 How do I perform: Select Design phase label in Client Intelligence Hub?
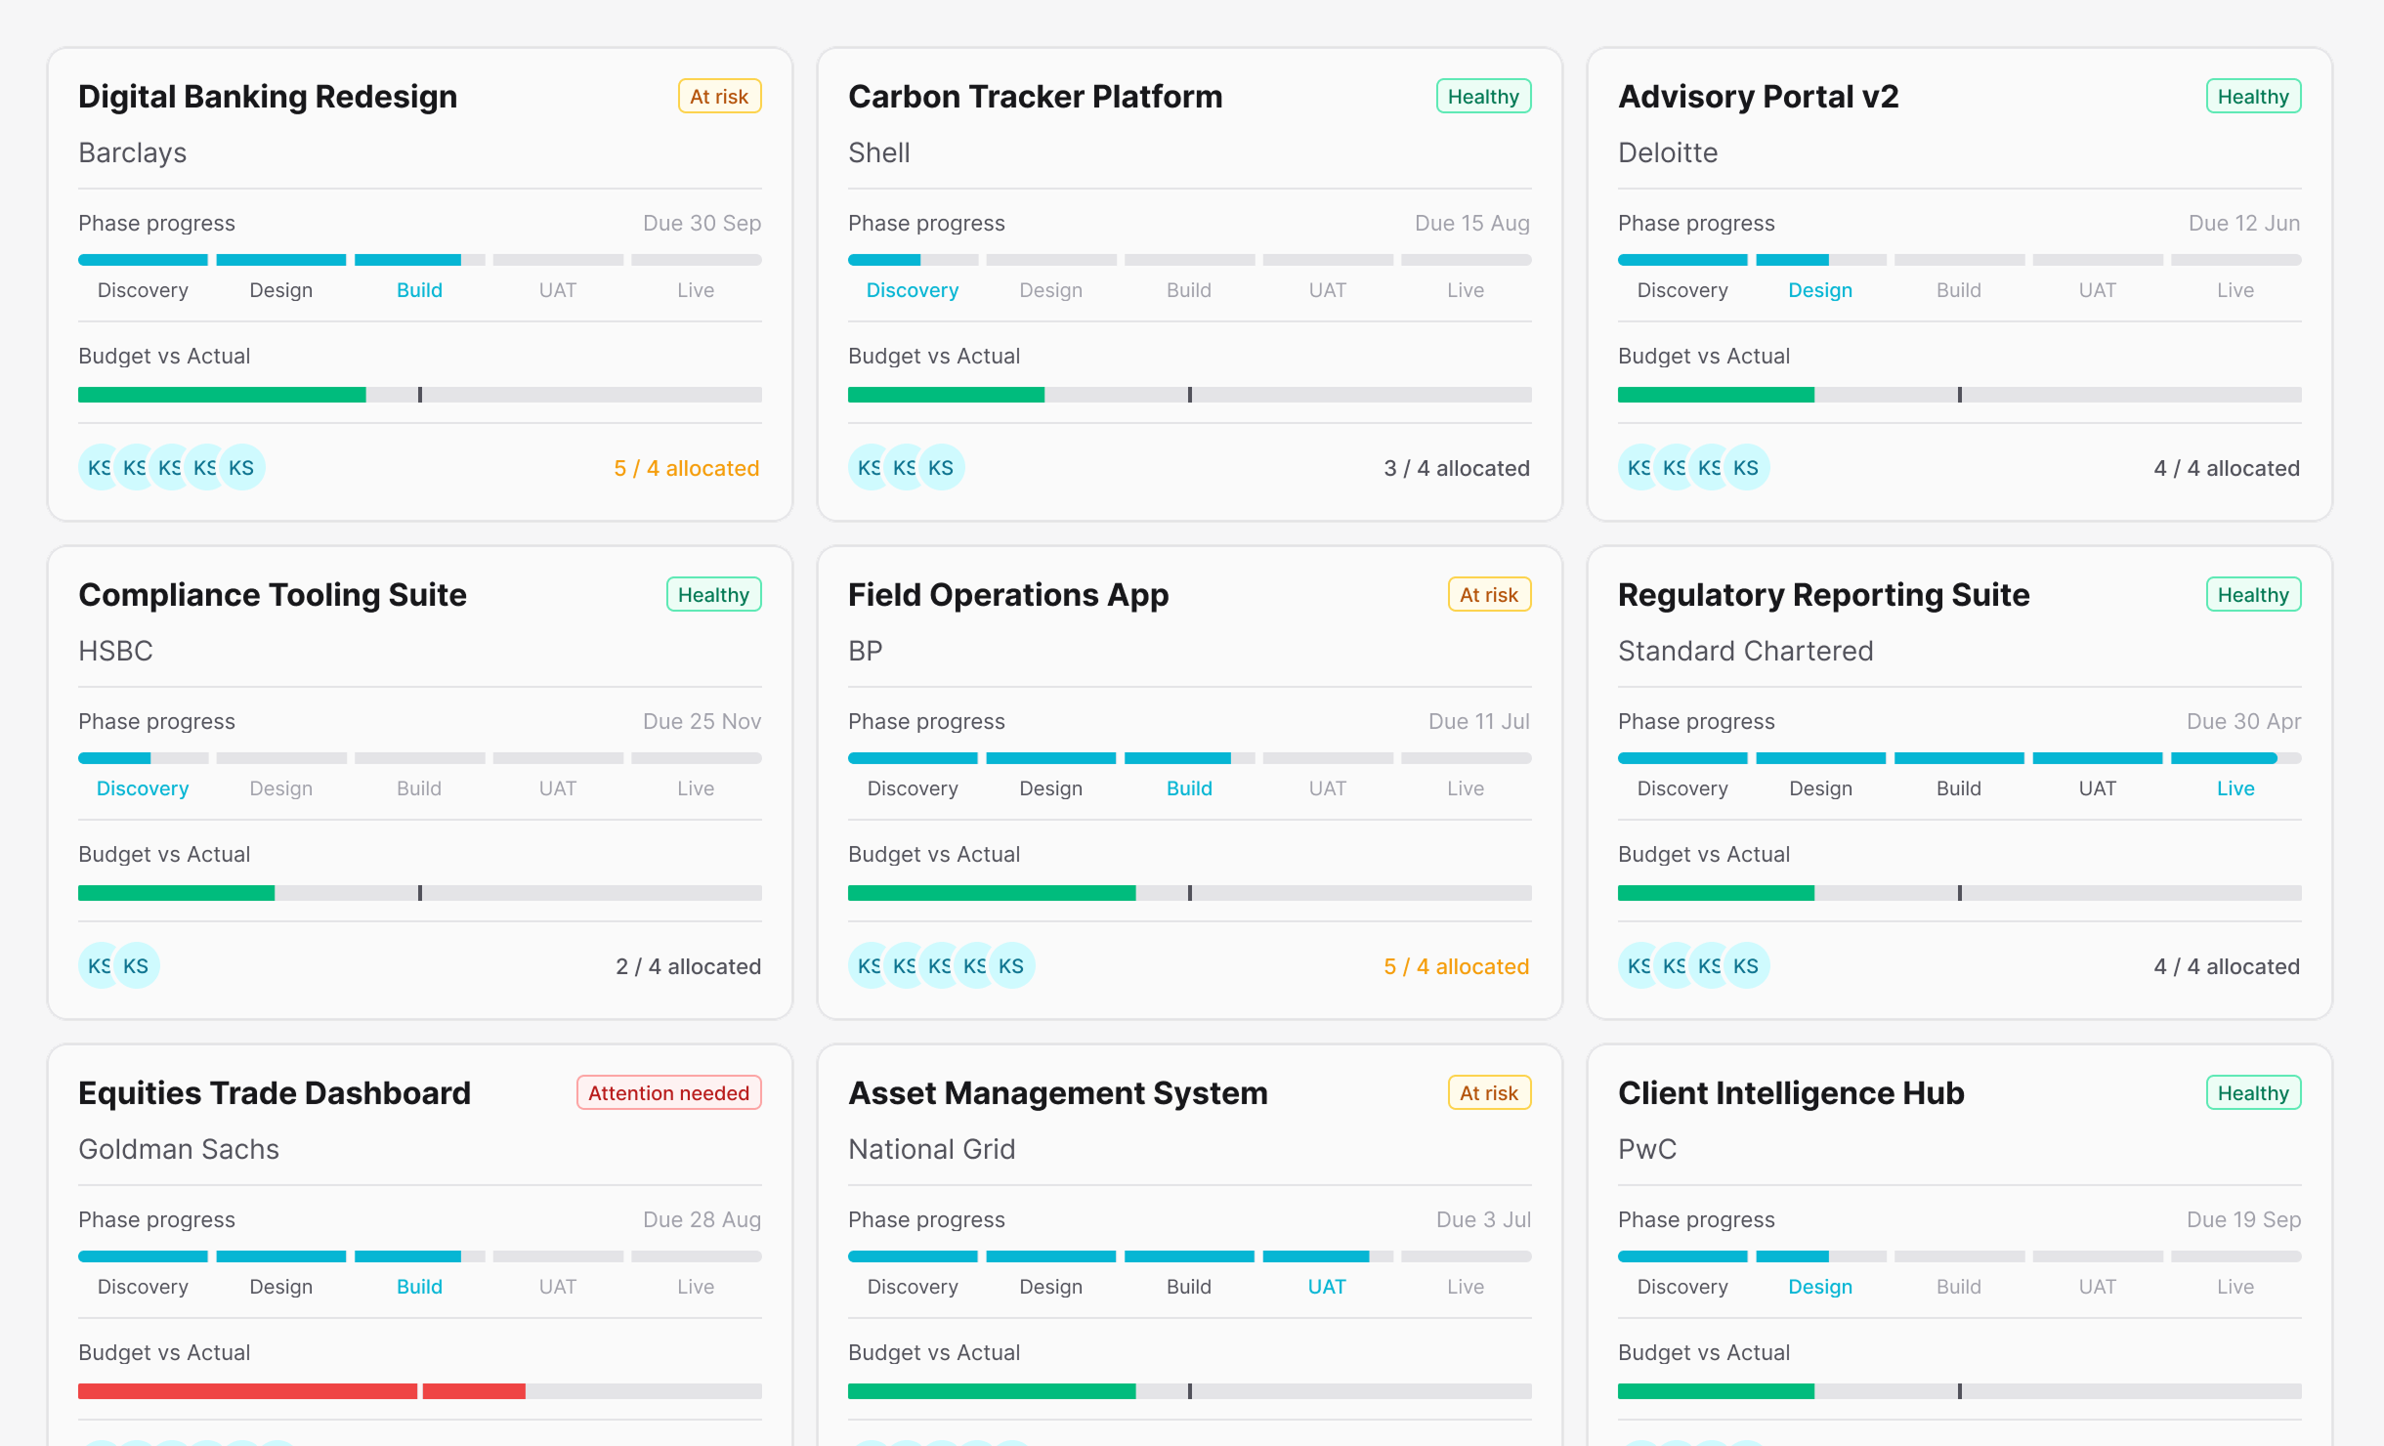pyautogui.click(x=1819, y=1287)
